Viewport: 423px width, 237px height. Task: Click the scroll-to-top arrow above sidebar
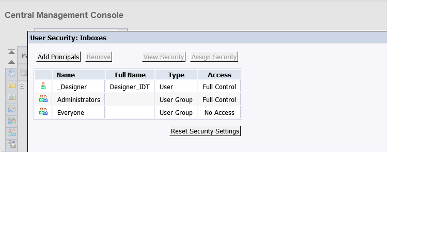coord(11,52)
